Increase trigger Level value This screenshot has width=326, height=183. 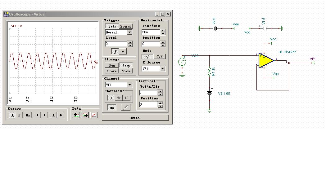(x=130, y=42)
